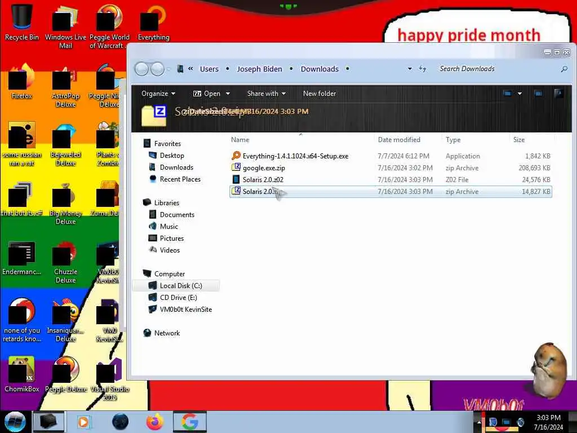Select the Solaris 2.0 zip Archive row

click(x=390, y=192)
